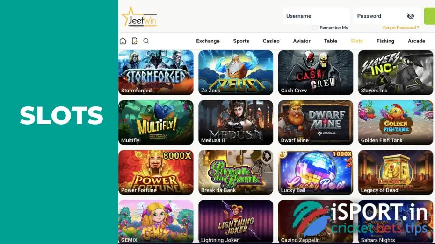This screenshot has height=244, width=435.
Task: Open the Power Fortune slot game
Action: [156, 172]
